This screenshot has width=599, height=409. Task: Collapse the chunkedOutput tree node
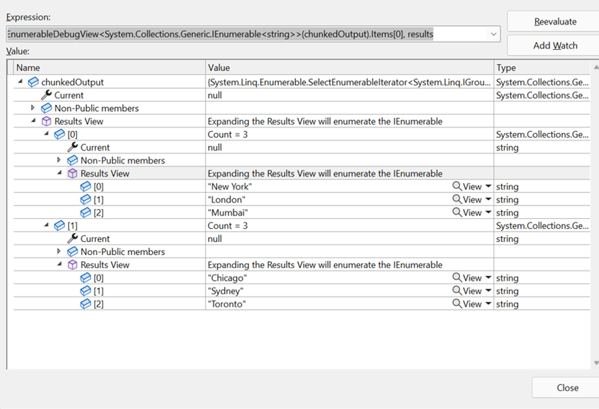click(x=20, y=82)
